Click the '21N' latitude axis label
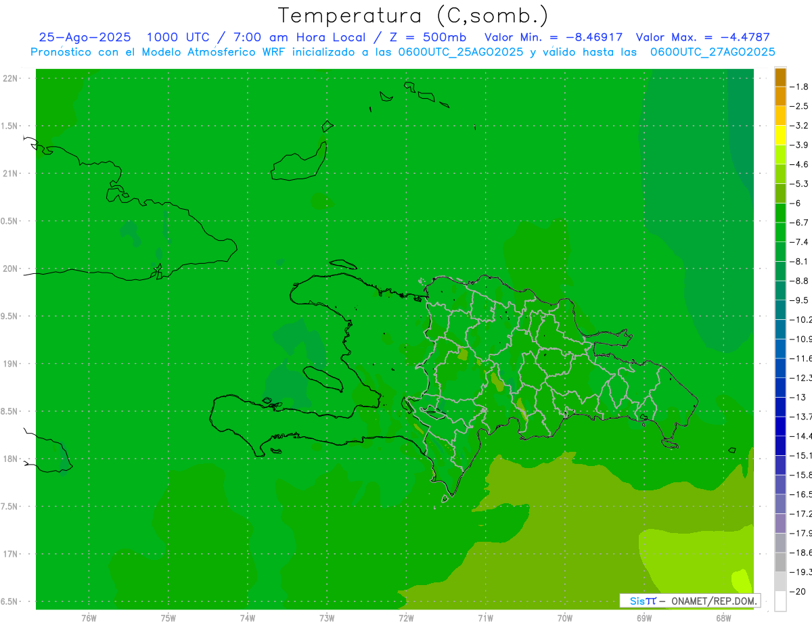Image resolution: width=812 pixels, height=627 pixels. click(x=10, y=173)
